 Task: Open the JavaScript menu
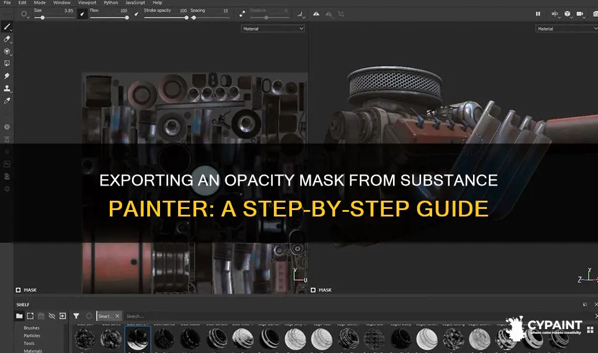pos(135,3)
